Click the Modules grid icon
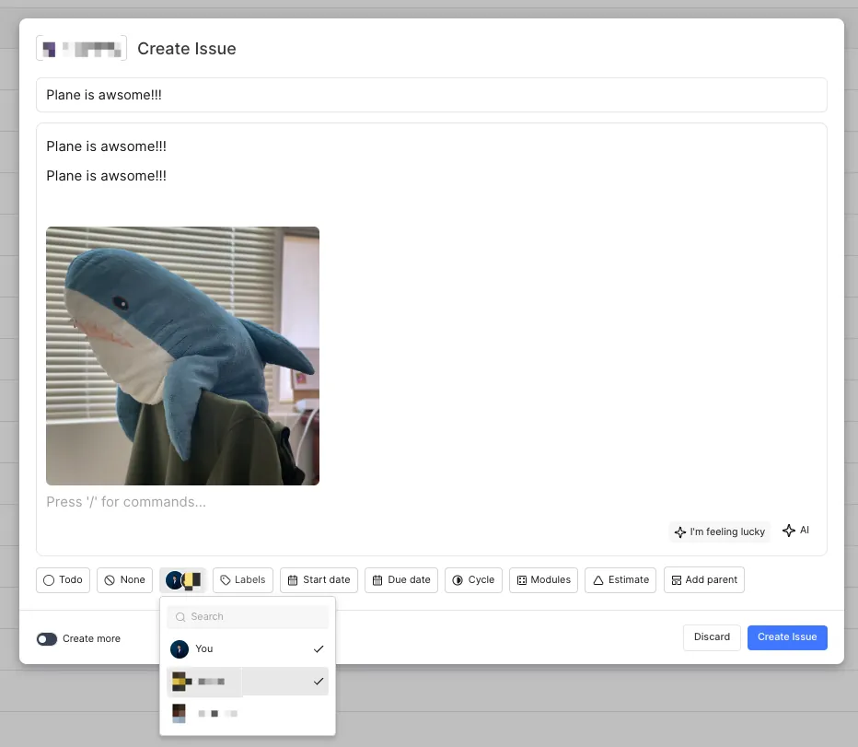The width and height of the screenshot is (858, 747). pos(521,580)
